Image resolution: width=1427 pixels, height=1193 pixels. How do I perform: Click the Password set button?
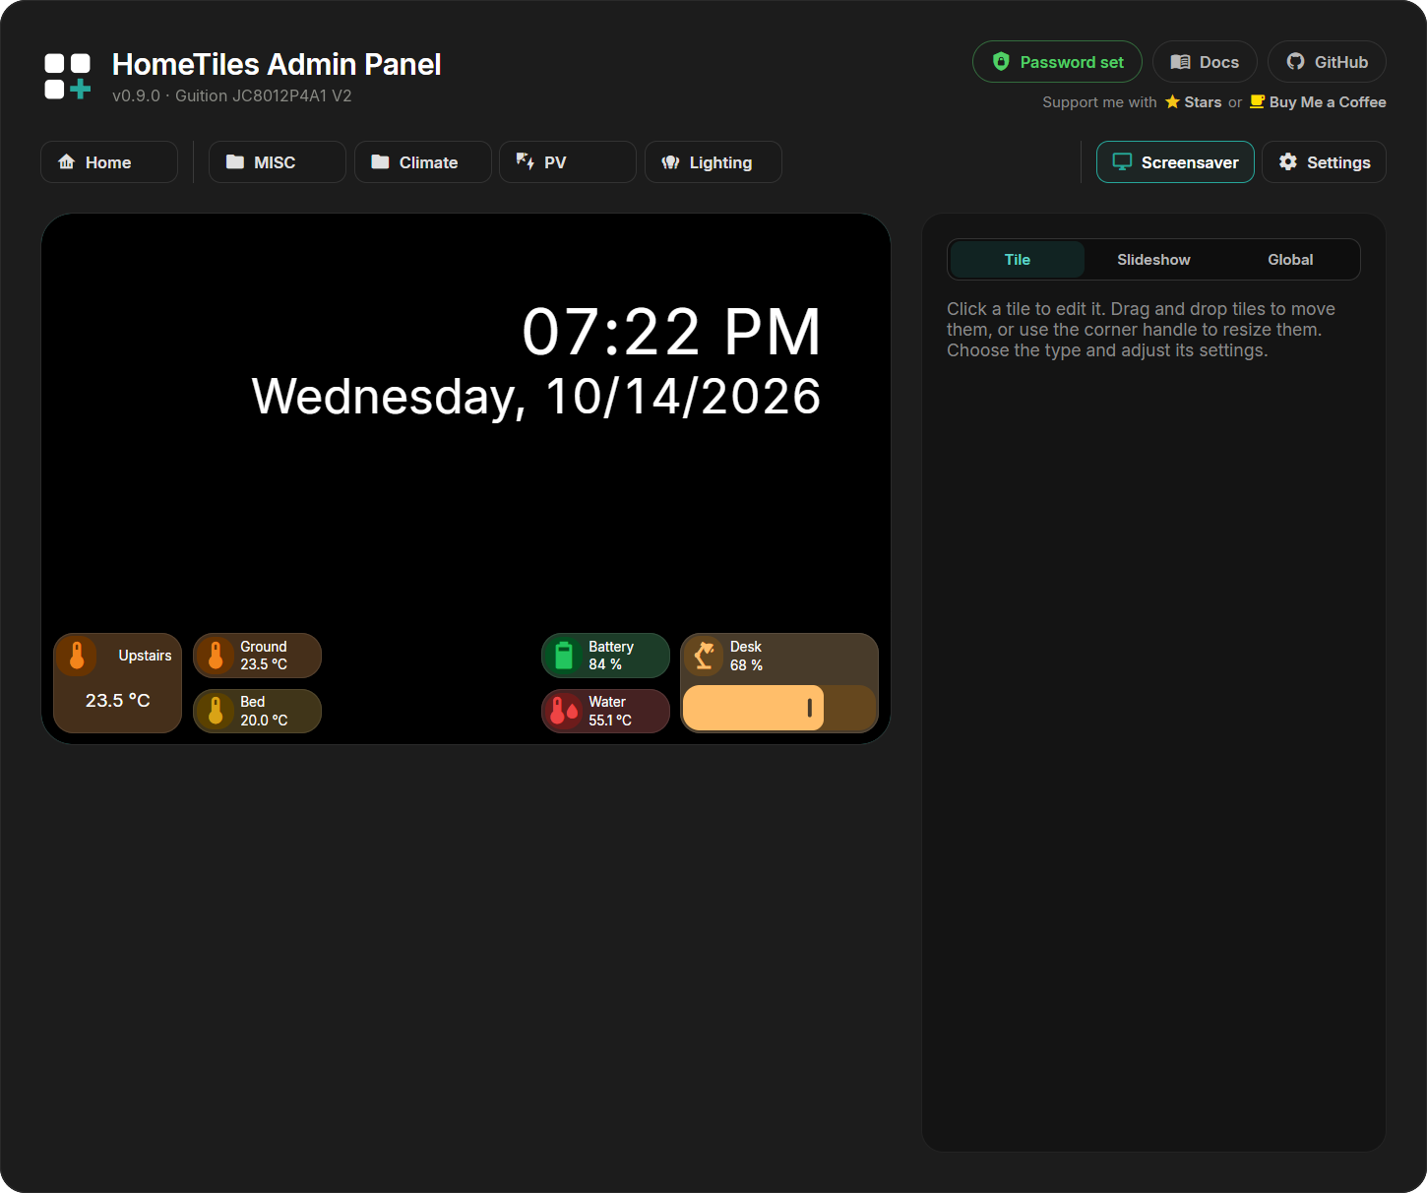coord(1057,62)
